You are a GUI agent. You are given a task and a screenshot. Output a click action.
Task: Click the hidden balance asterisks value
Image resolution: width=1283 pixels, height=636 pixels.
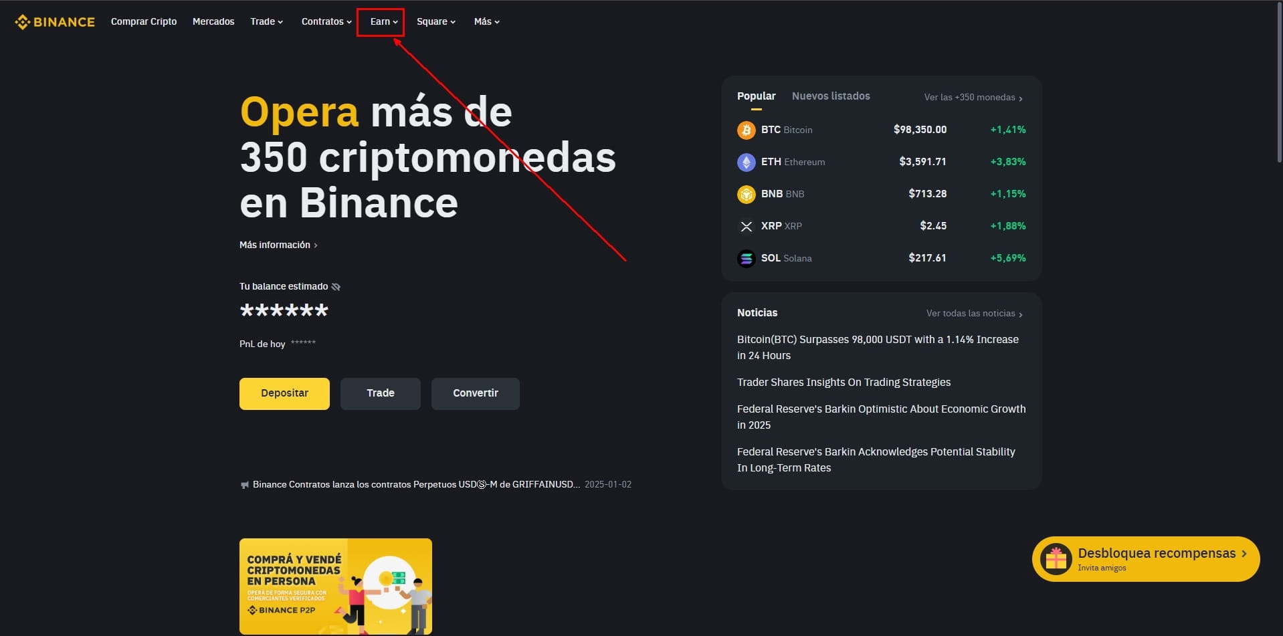284,311
